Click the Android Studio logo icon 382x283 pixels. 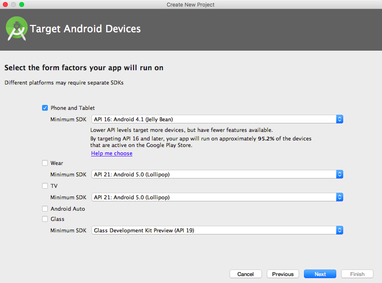(16, 29)
